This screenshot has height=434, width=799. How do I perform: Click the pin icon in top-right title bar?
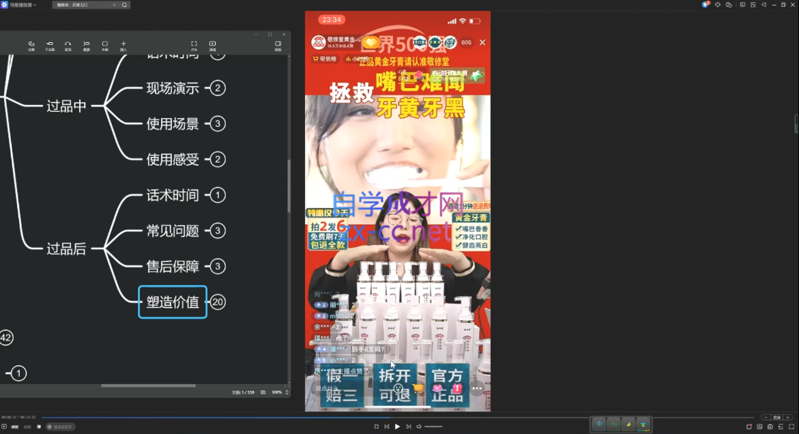(x=764, y=5)
